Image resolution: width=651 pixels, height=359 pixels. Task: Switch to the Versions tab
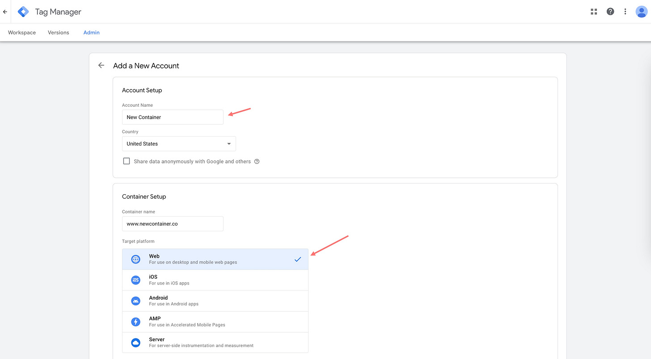tap(59, 33)
